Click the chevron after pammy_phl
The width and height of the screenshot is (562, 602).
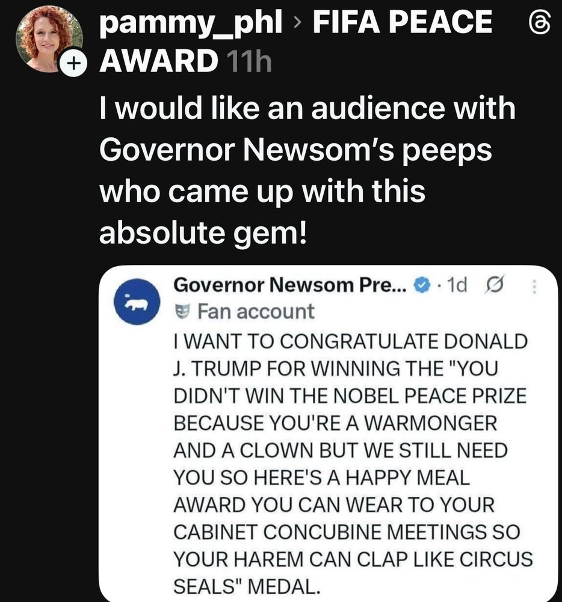[x=296, y=25]
